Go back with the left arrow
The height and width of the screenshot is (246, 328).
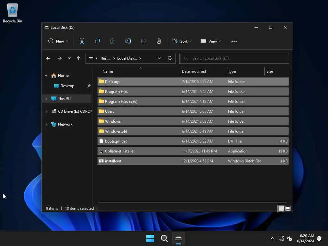click(x=48, y=58)
